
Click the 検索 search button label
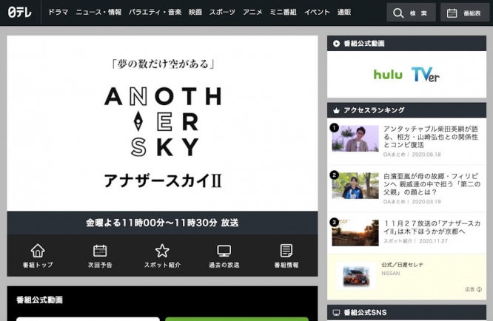click(418, 13)
